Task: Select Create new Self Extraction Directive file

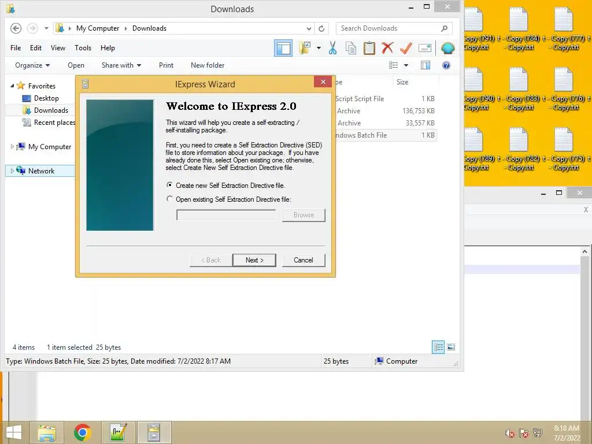Action: 169,185
